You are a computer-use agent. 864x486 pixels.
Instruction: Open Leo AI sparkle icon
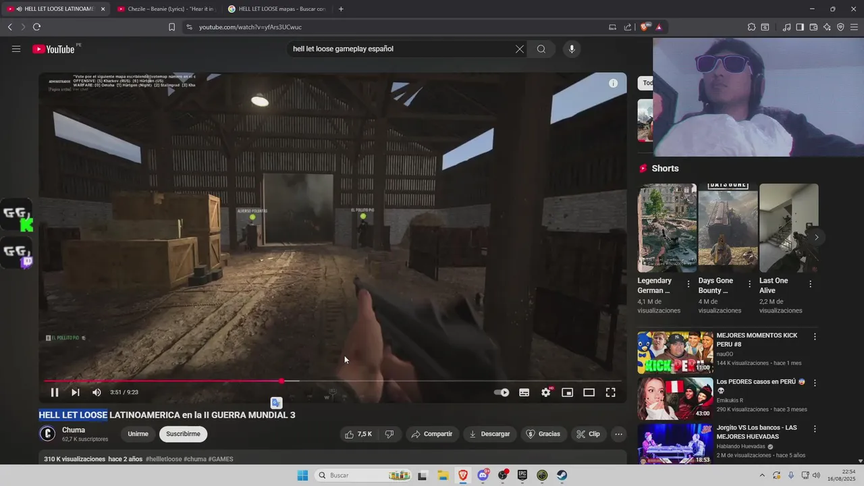click(x=827, y=27)
